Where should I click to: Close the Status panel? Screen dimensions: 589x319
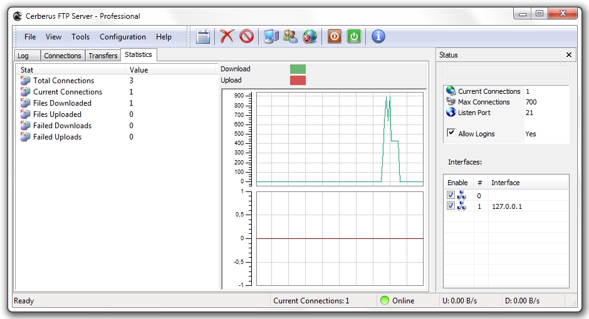[x=569, y=54]
